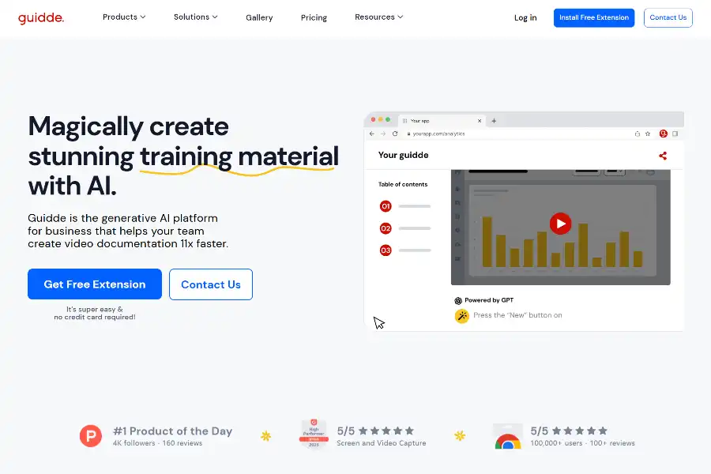Viewport: 711px width, 474px height.
Task: Select table of contents step 02
Action: point(386,228)
